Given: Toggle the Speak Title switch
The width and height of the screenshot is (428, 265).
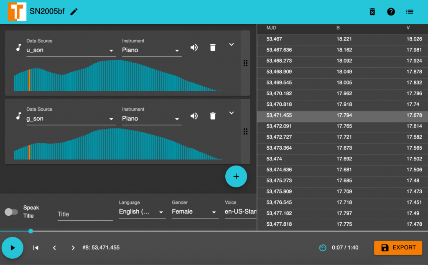Looking at the screenshot, I should [11, 212].
